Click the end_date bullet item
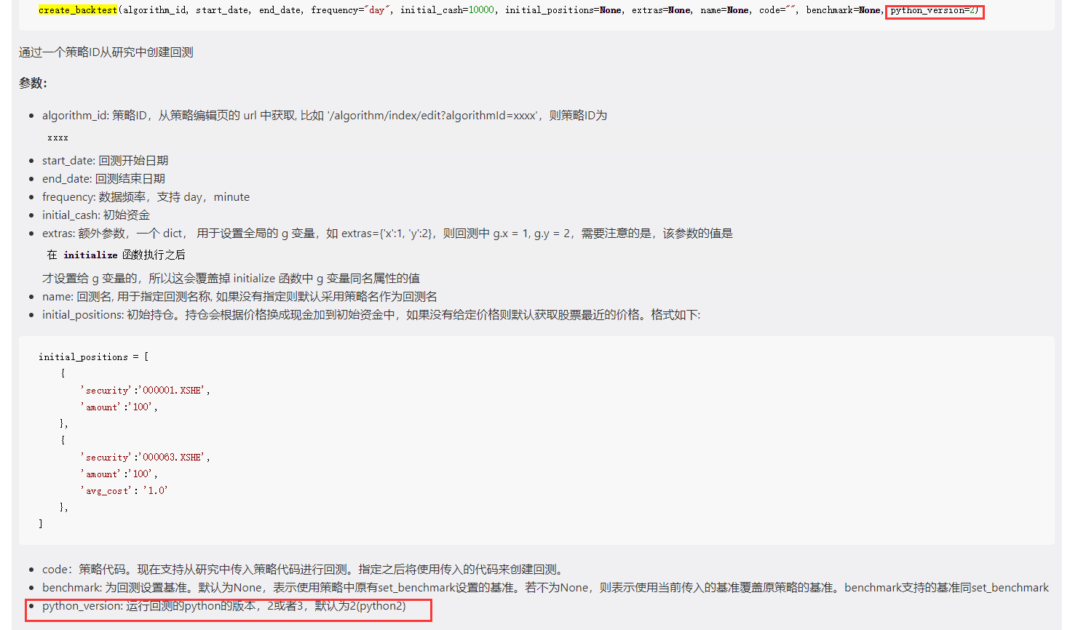1070x630 pixels. 103,179
